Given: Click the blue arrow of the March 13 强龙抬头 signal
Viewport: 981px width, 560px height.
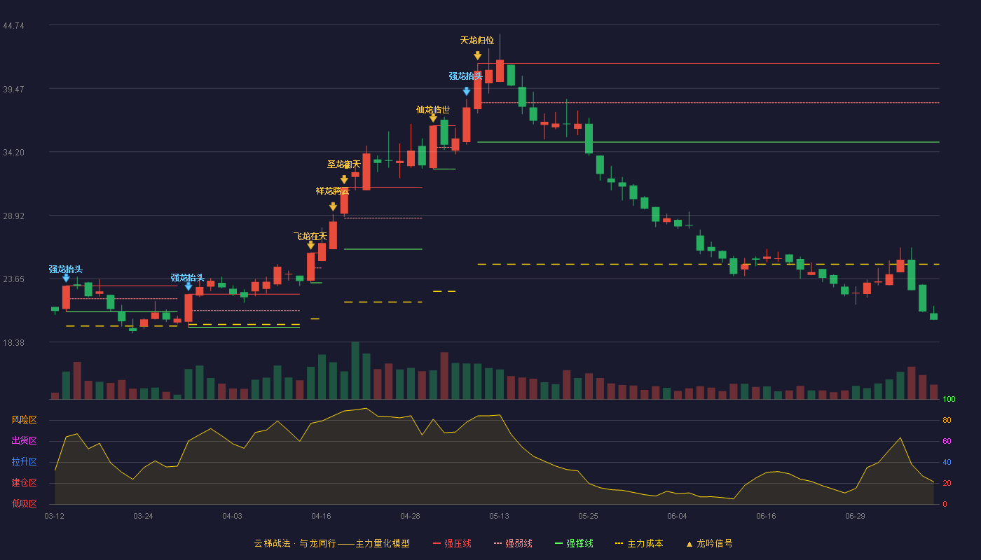Looking at the screenshot, I should 66,278.
